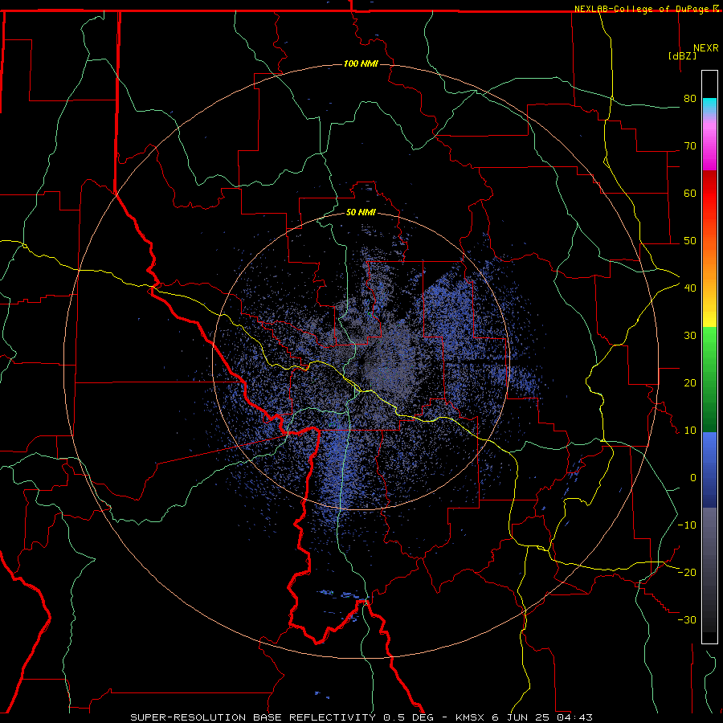Click the KMSX radar site identifier
The image size is (723, 723).
click(472, 717)
